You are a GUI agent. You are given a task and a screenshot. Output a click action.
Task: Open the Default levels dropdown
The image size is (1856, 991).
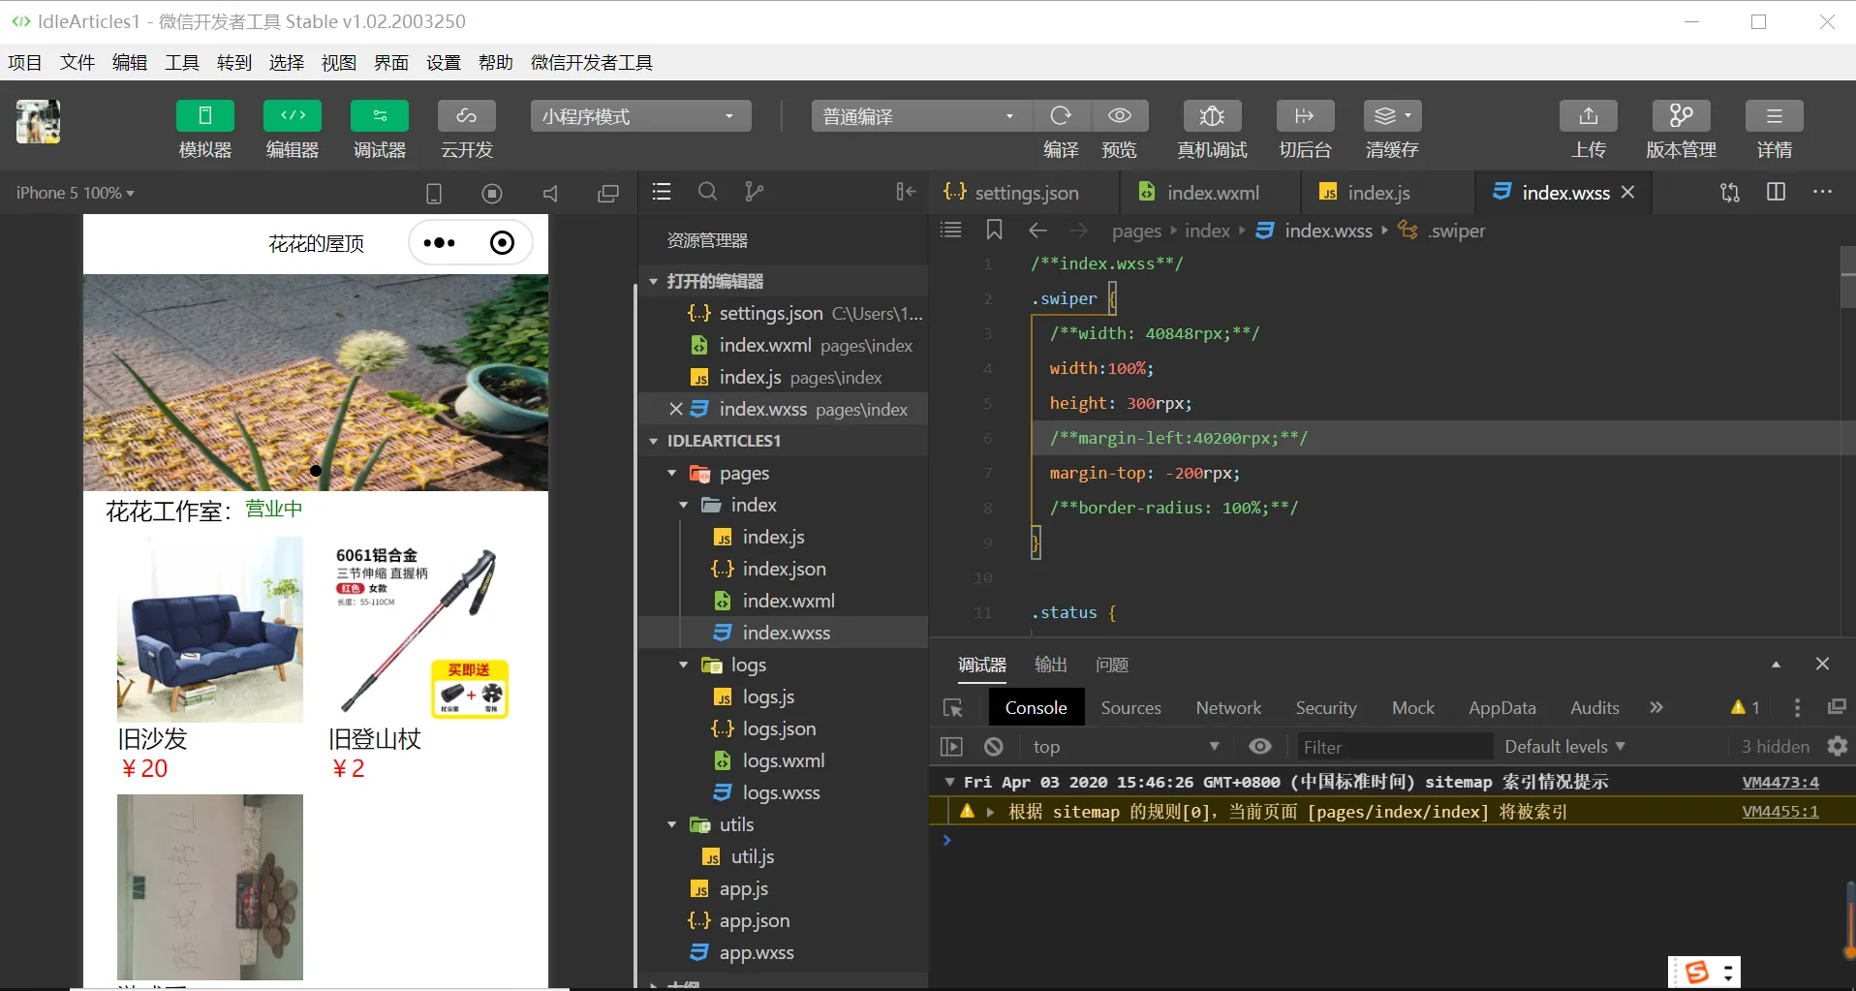coord(1563,747)
